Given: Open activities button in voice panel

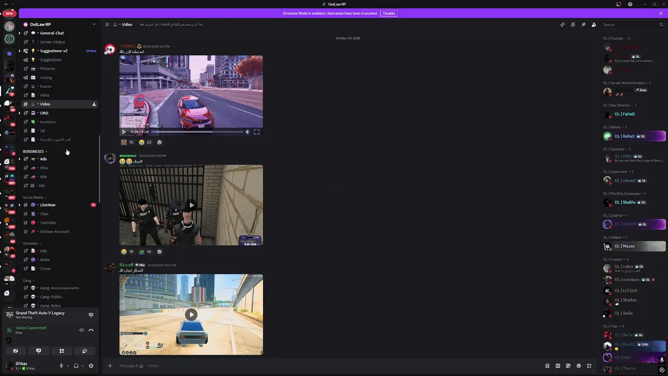Looking at the screenshot, I should tap(62, 351).
